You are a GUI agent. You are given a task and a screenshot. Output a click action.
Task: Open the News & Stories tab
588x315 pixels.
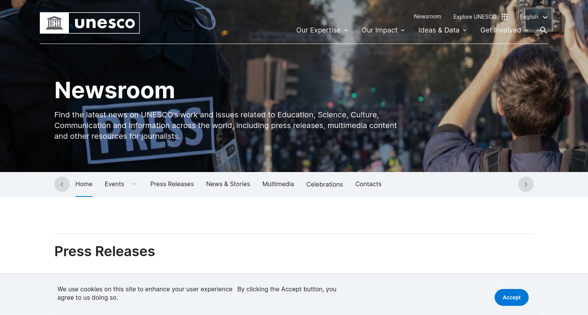(x=228, y=184)
